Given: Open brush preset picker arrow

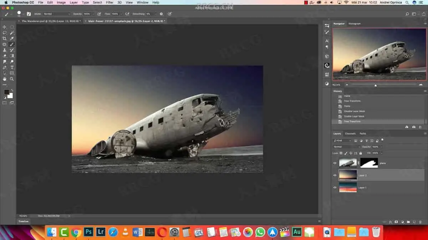Looking at the screenshot, I should click(24, 14).
